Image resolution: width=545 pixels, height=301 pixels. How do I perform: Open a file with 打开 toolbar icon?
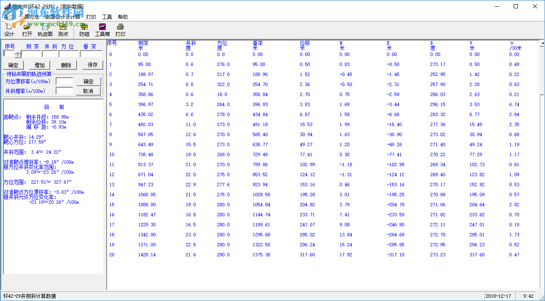click(x=27, y=30)
